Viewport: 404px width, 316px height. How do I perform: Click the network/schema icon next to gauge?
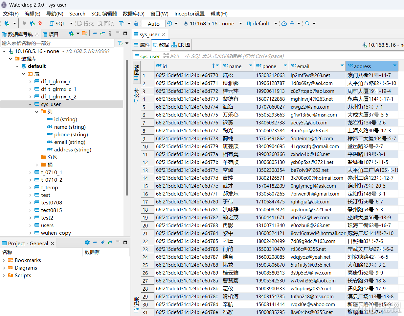292,23
